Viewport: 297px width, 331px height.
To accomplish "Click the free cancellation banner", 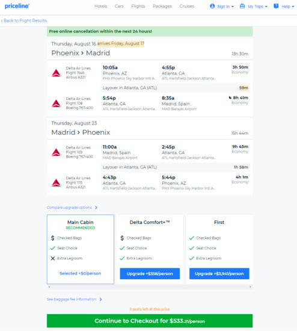I will click(150, 31).
